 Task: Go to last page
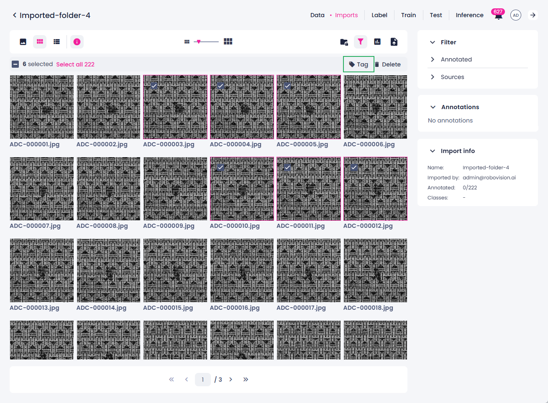(246, 380)
